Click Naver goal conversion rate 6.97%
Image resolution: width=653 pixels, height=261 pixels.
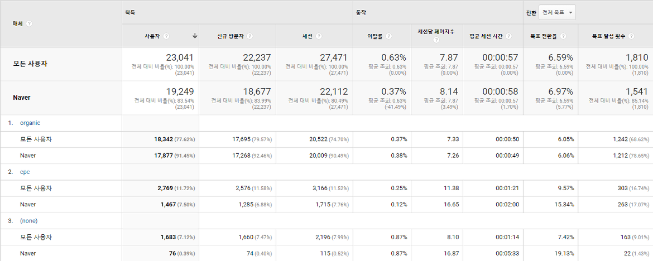coord(560,91)
